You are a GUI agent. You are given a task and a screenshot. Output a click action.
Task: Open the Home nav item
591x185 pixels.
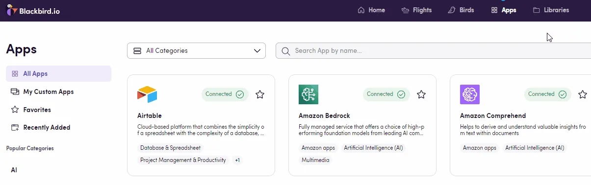pyautogui.click(x=371, y=10)
